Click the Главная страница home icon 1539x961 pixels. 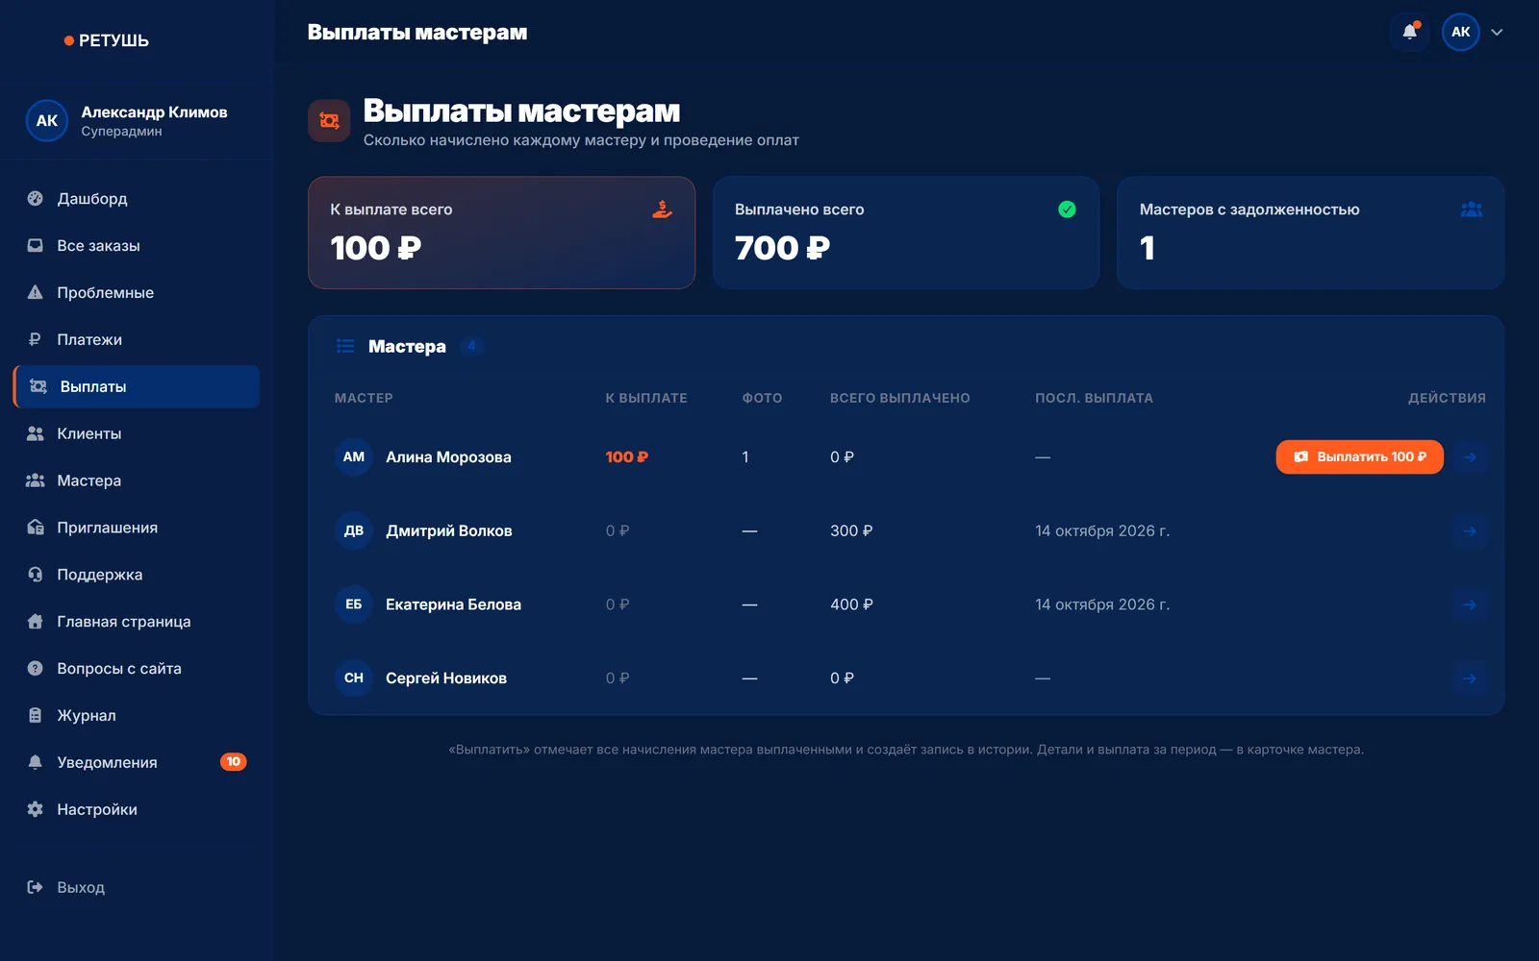pyautogui.click(x=36, y=622)
